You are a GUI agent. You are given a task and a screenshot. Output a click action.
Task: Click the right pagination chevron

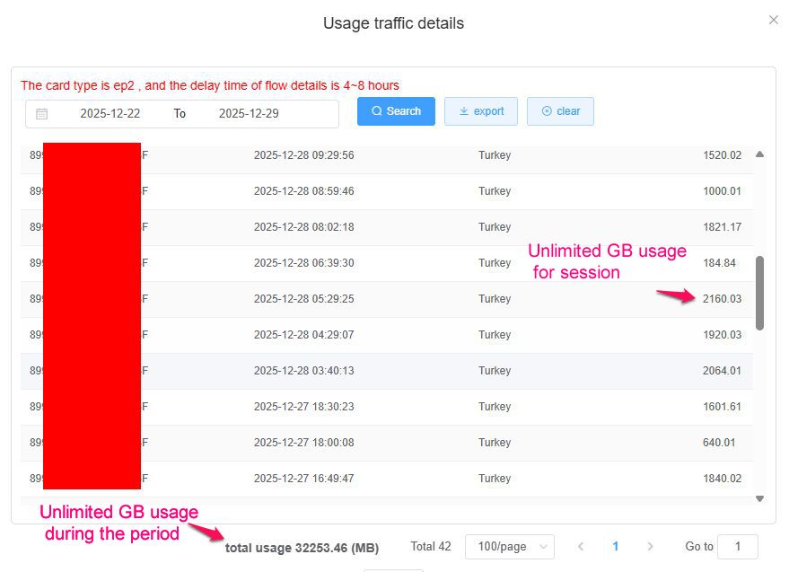coord(651,546)
